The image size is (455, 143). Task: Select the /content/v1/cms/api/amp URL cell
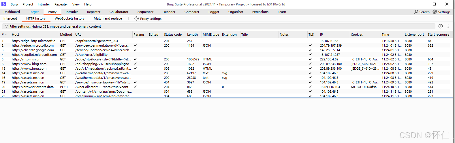(x=103, y=91)
